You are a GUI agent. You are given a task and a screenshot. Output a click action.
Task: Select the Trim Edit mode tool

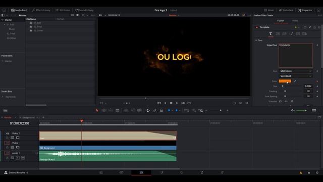(x=104, y=110)
